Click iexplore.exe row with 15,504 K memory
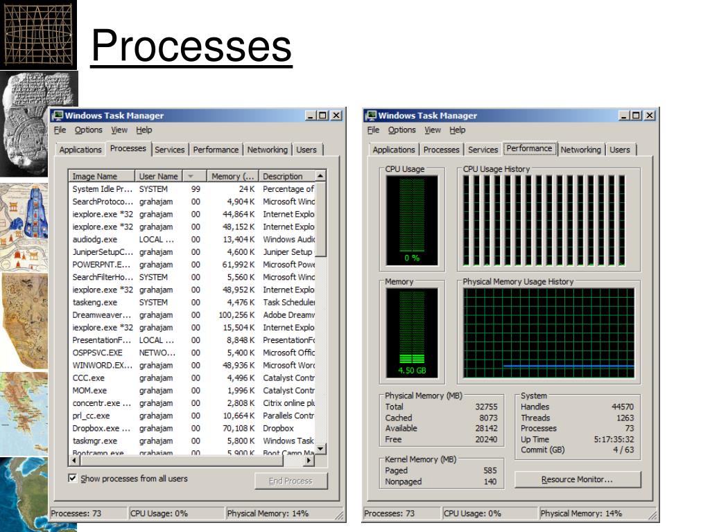The image size is (710, 532). tap(192, 328)
